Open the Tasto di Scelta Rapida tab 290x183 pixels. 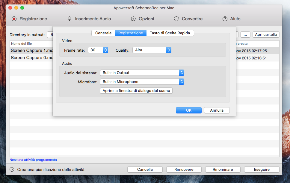click(170, 33)
